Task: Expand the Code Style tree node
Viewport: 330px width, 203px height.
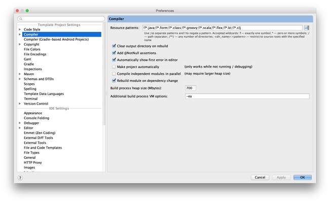Action: pos(20,29)
